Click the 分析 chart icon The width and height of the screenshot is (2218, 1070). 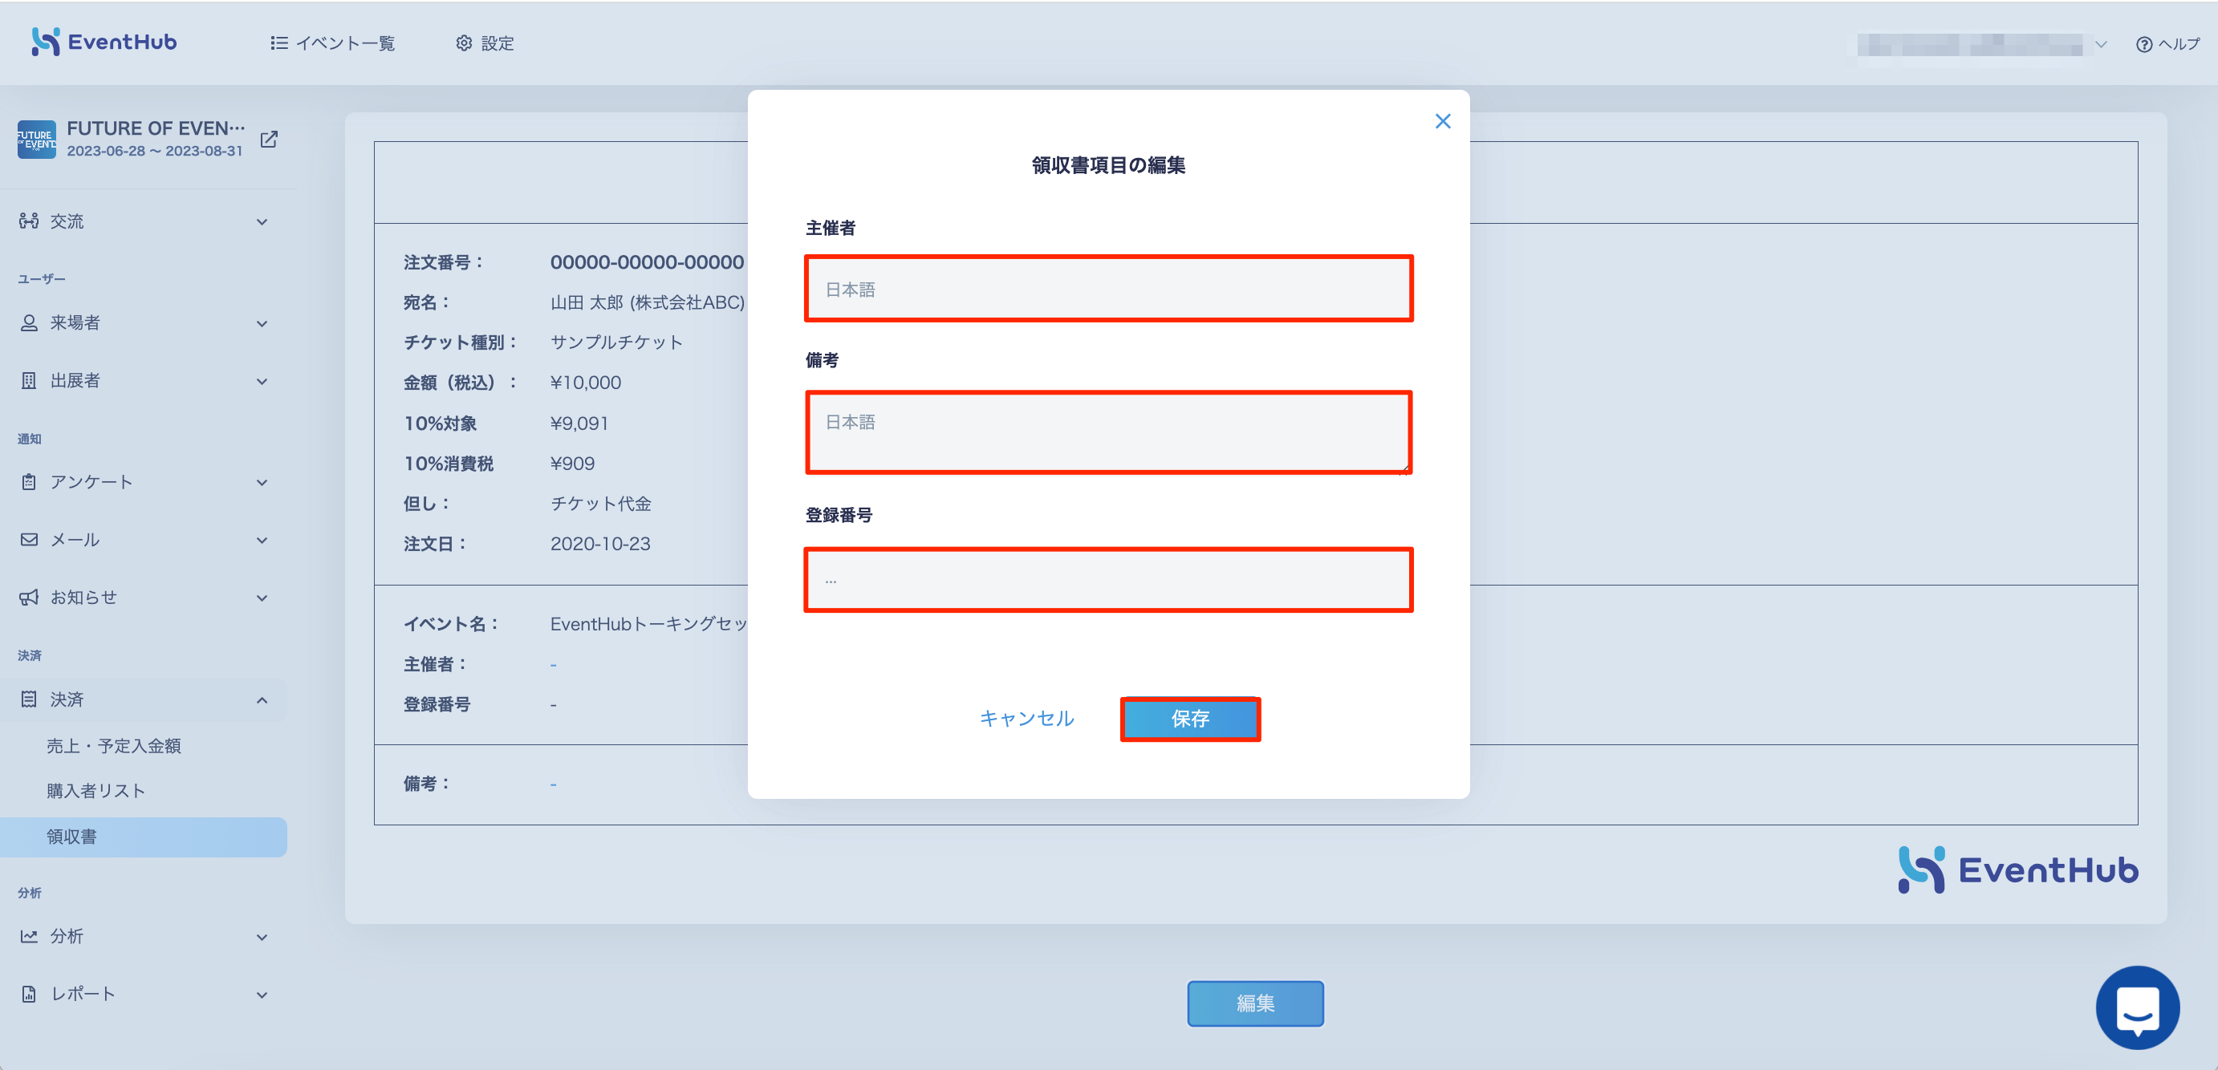[x=28, y=936]
